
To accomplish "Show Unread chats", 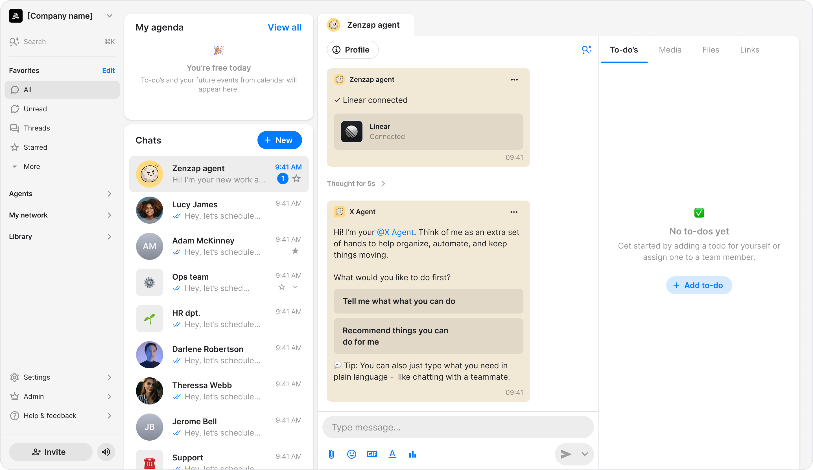I will point(62,109).
